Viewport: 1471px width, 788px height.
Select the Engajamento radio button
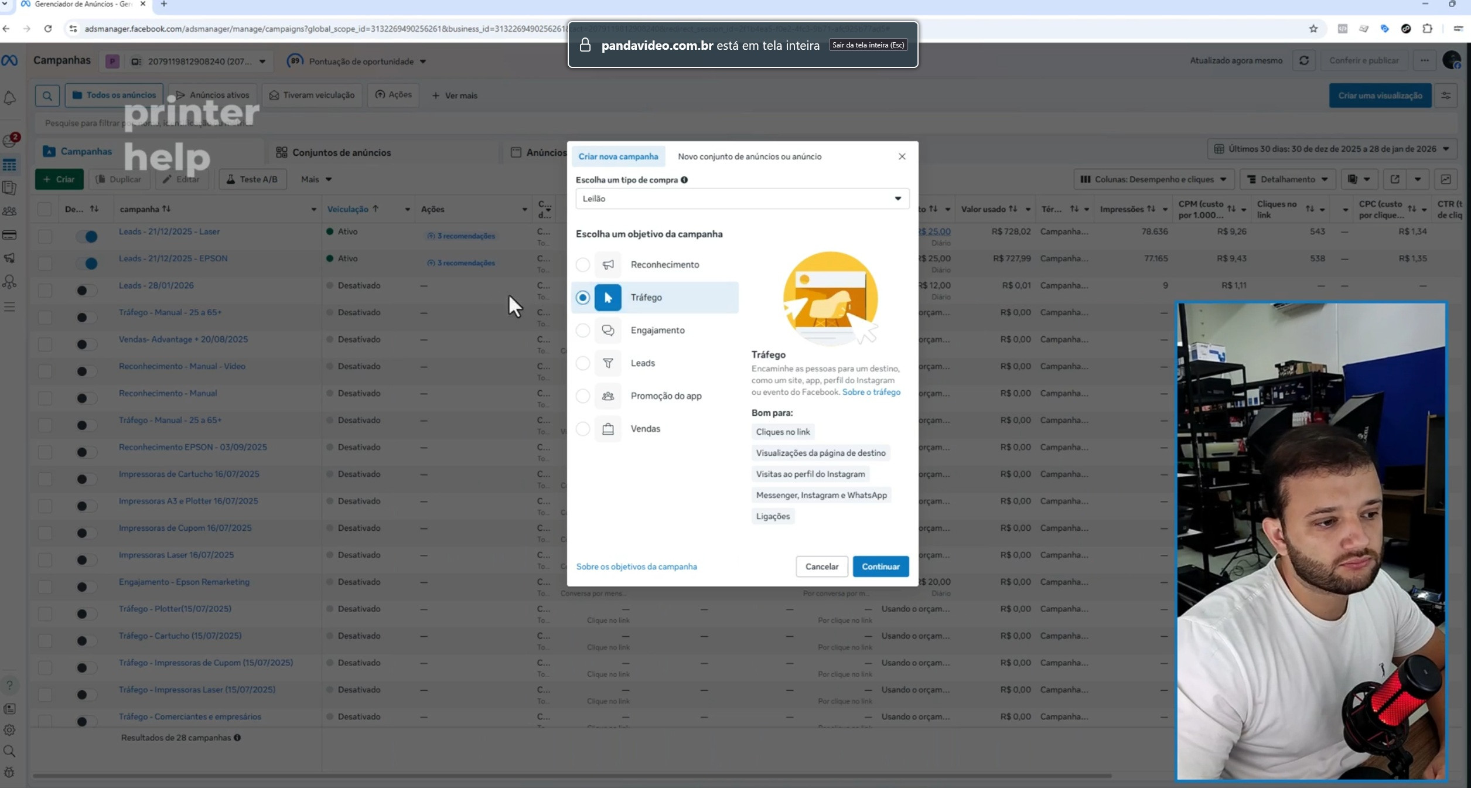[x=583, y=330]
